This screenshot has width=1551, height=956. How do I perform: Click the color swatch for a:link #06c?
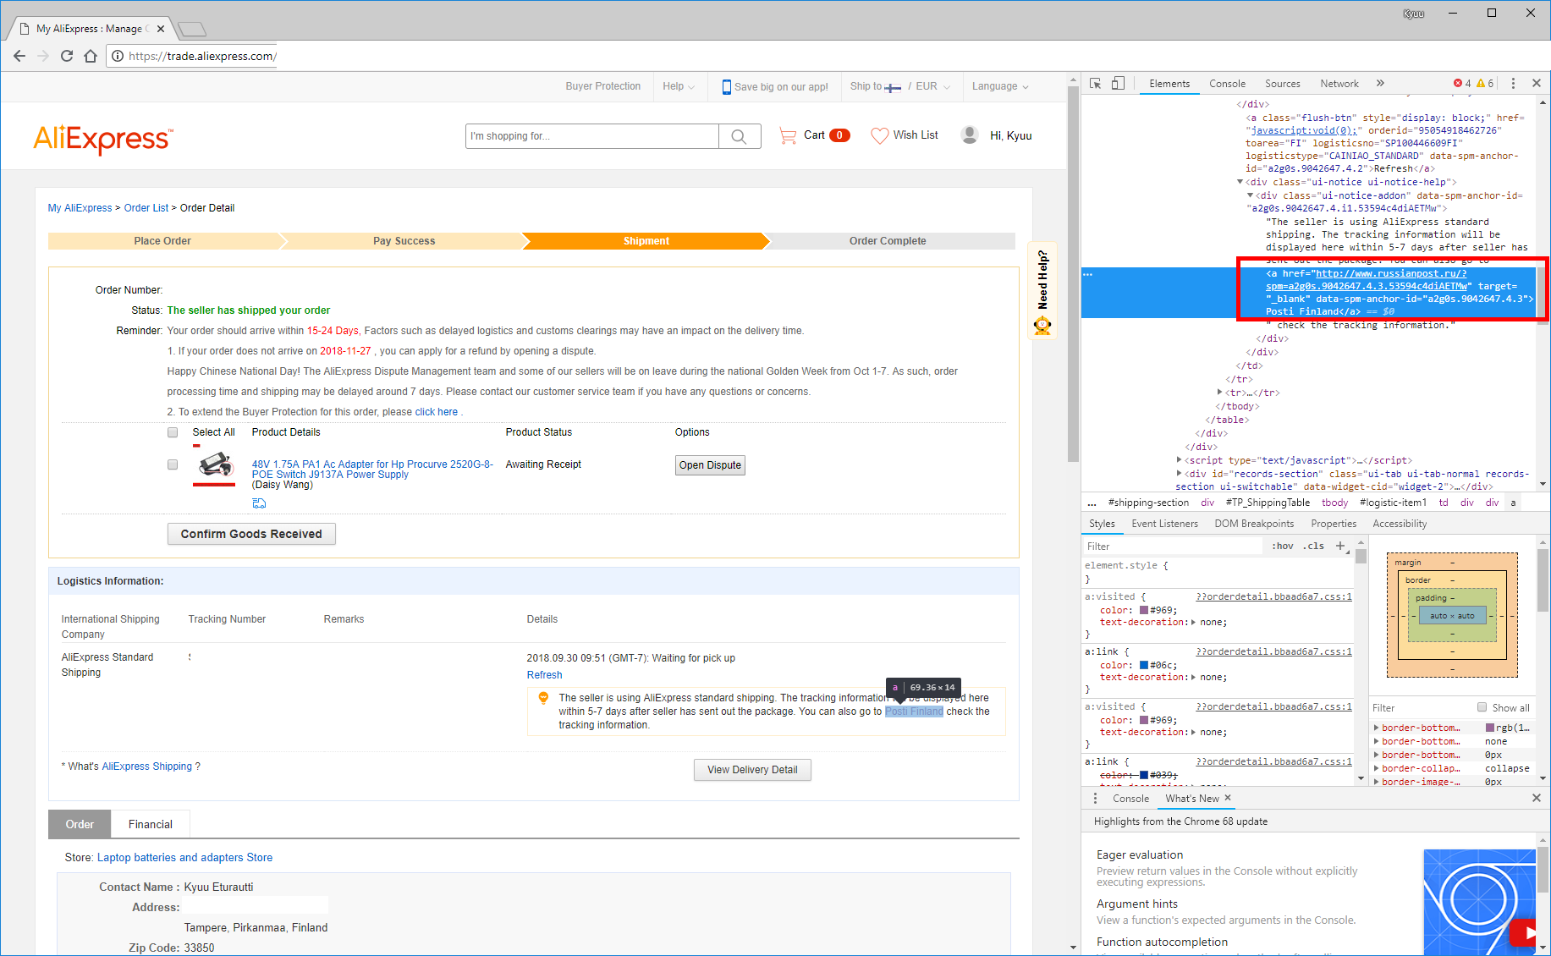click(x=1144, y=665)
